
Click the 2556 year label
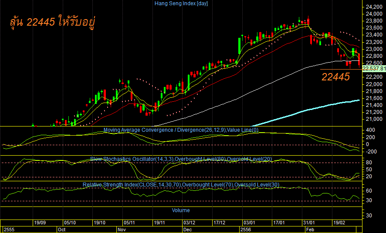pyautogui.click(x=246, y=230)
